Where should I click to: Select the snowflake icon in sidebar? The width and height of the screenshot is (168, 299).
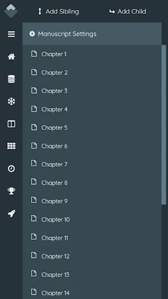(x=11, y=101)
